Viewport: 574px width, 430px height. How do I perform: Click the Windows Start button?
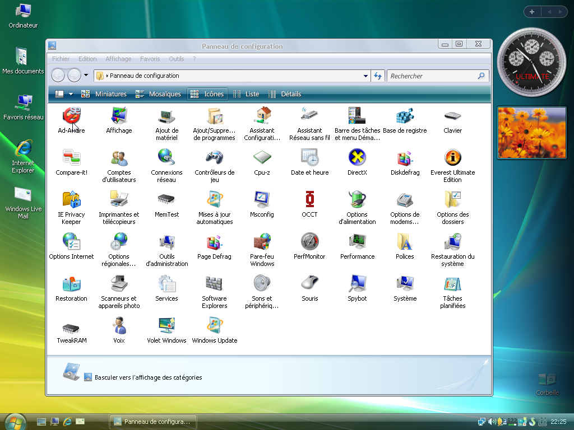pyautogui.click(x=15, y=422)
